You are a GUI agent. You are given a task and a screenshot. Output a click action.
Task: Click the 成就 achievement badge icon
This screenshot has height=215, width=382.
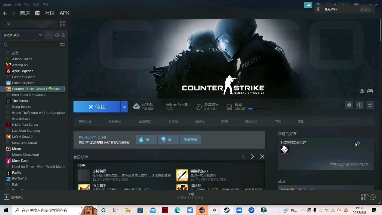point(229,106)
